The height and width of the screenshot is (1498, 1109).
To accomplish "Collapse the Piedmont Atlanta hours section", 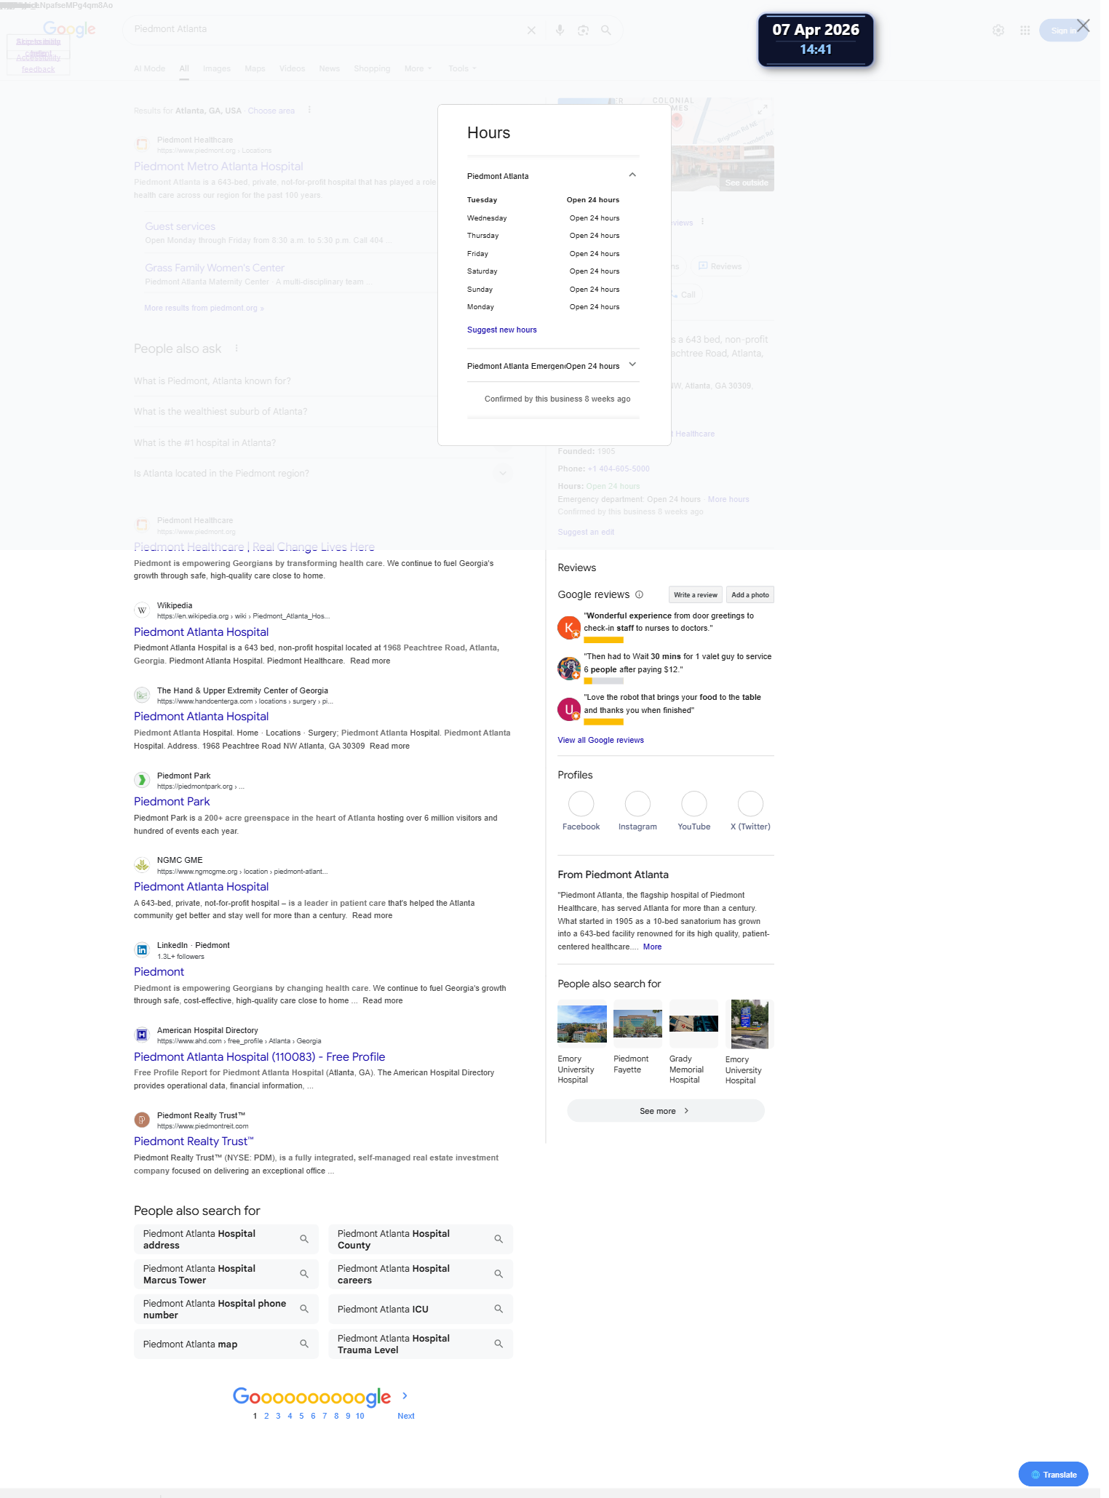I will point(632,175).
